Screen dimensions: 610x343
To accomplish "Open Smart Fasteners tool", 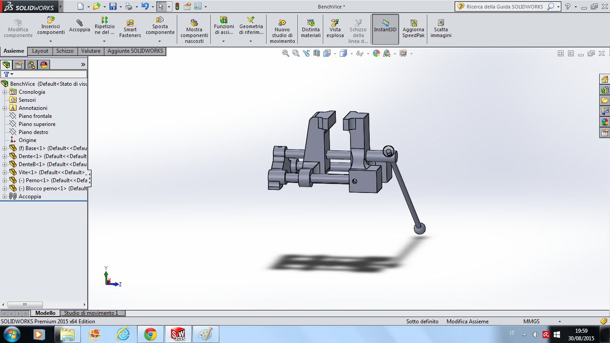I will (x=130, y=28).
